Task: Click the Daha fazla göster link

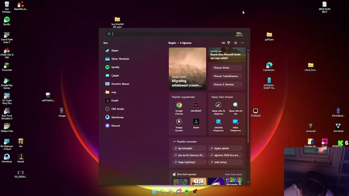Action: (234, 174)
